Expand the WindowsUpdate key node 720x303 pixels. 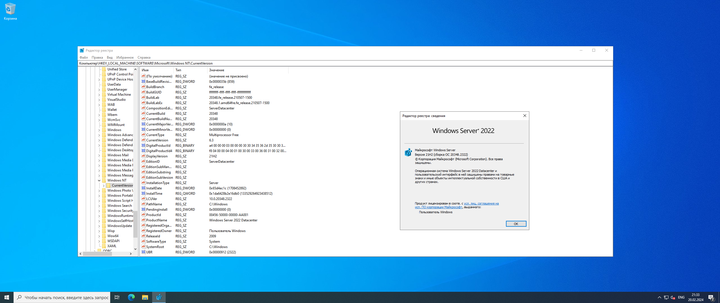click(99, 226)
